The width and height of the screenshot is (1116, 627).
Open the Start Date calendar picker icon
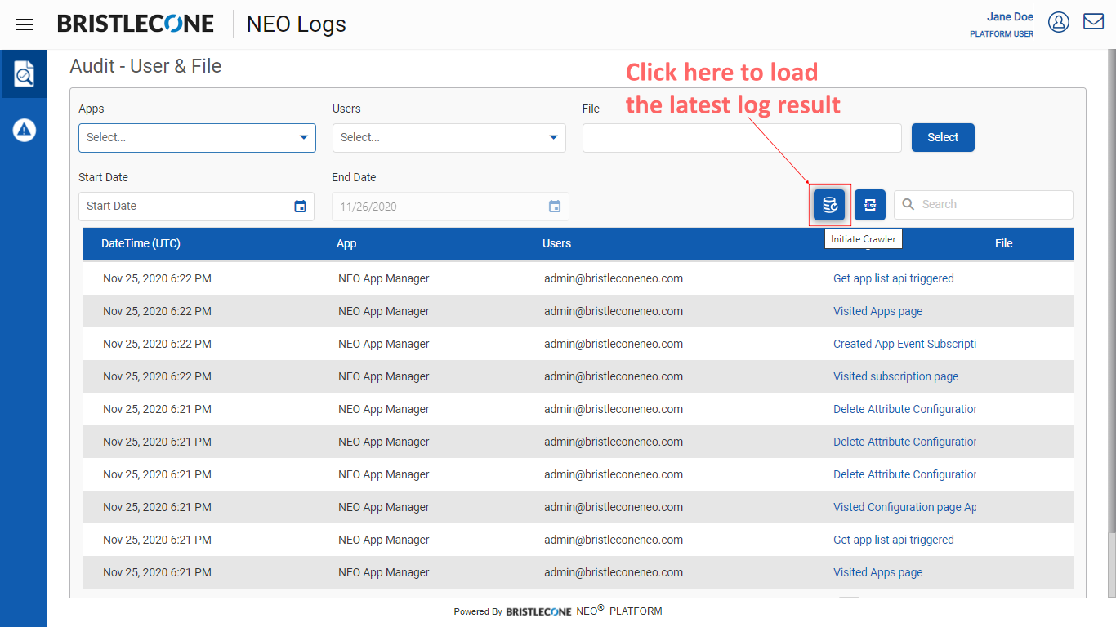[x=300, y=207]
